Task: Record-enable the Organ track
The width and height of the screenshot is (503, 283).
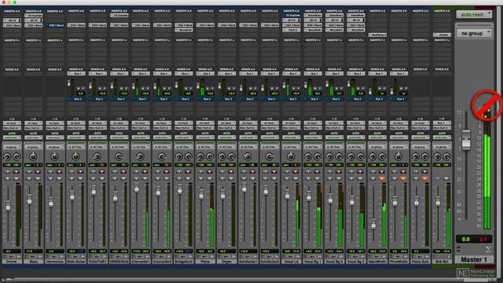Action: click(x=231, y=171)
